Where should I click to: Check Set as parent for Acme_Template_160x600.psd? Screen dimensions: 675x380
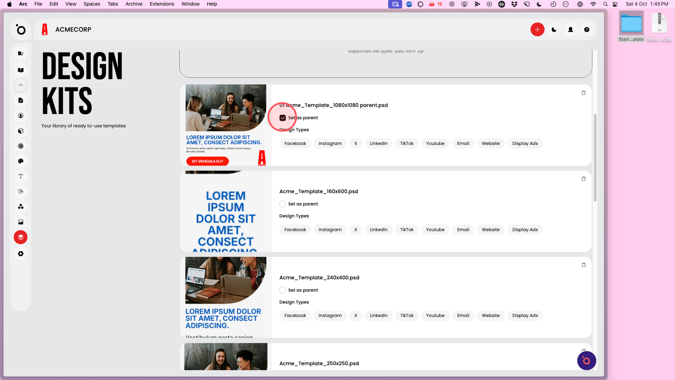pyautogui.click(x=283, y=204)
